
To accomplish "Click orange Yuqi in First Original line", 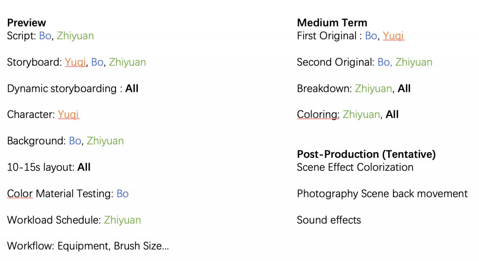I will pos(393,36).
